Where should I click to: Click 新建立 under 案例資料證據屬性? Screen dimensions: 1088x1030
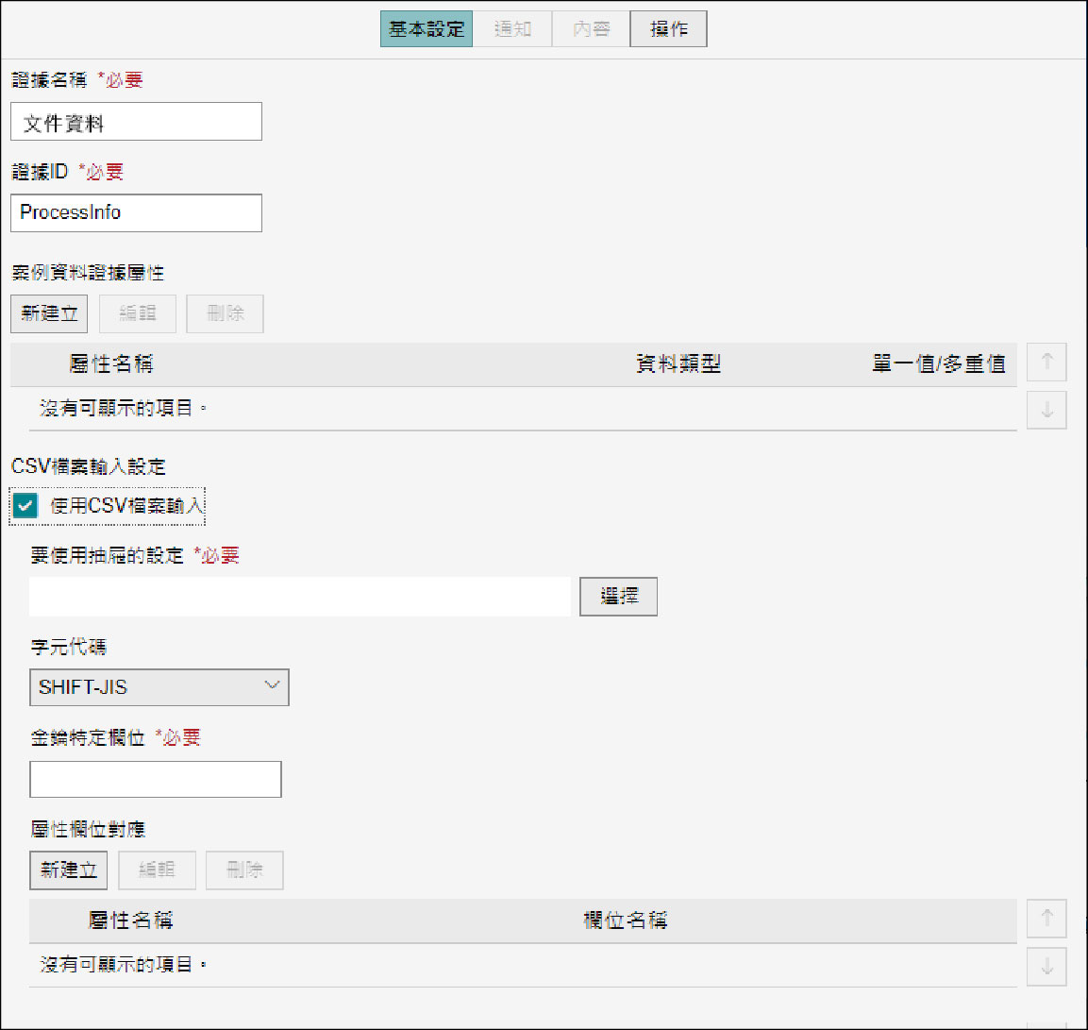49,313
